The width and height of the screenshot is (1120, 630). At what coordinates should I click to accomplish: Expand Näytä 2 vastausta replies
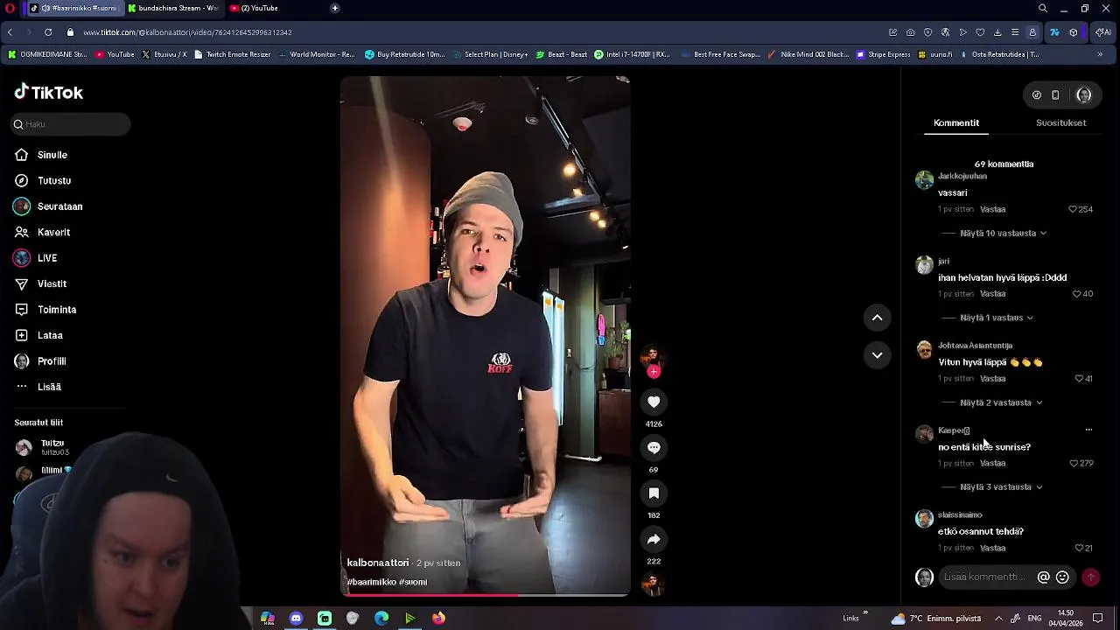[1001, 402]
